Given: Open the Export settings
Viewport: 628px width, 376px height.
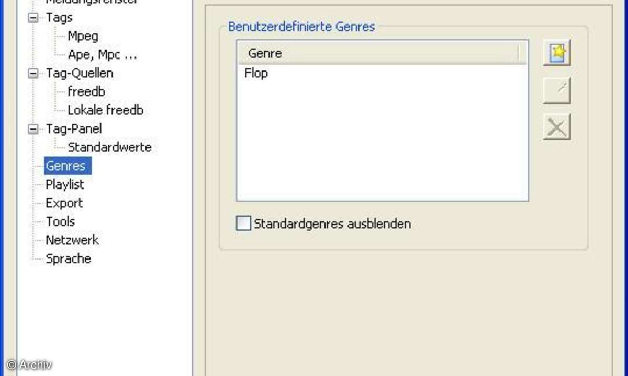Looking at the screenshot, I should pos(64,203).
